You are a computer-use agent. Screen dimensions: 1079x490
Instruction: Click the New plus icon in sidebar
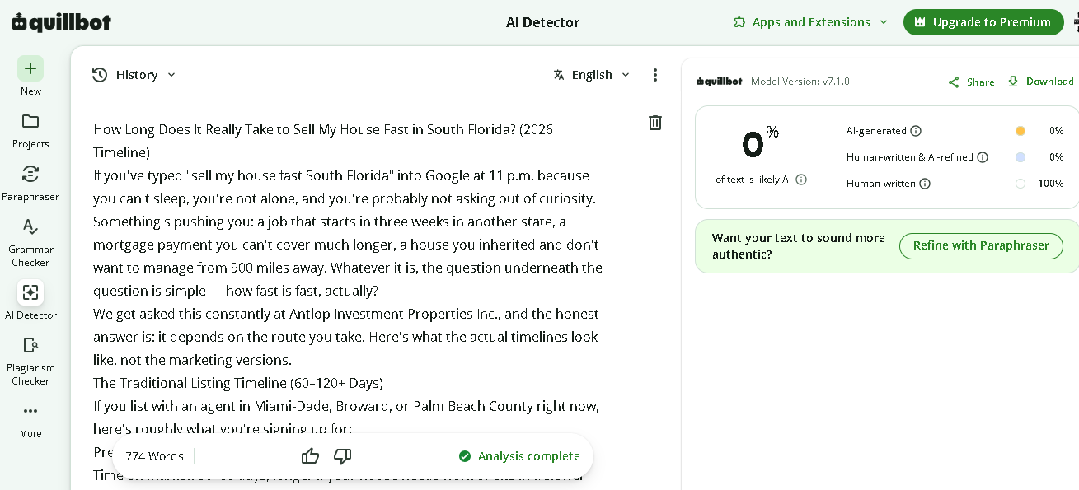click(x=30, y=68)
